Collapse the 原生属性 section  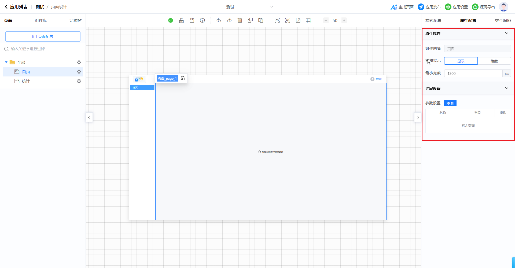(x=506, y=33)
